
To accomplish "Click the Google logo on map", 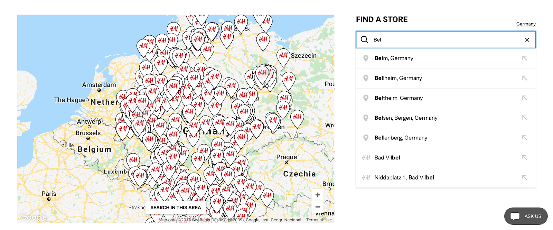I will pyautogui.click(x=34, y=217).
